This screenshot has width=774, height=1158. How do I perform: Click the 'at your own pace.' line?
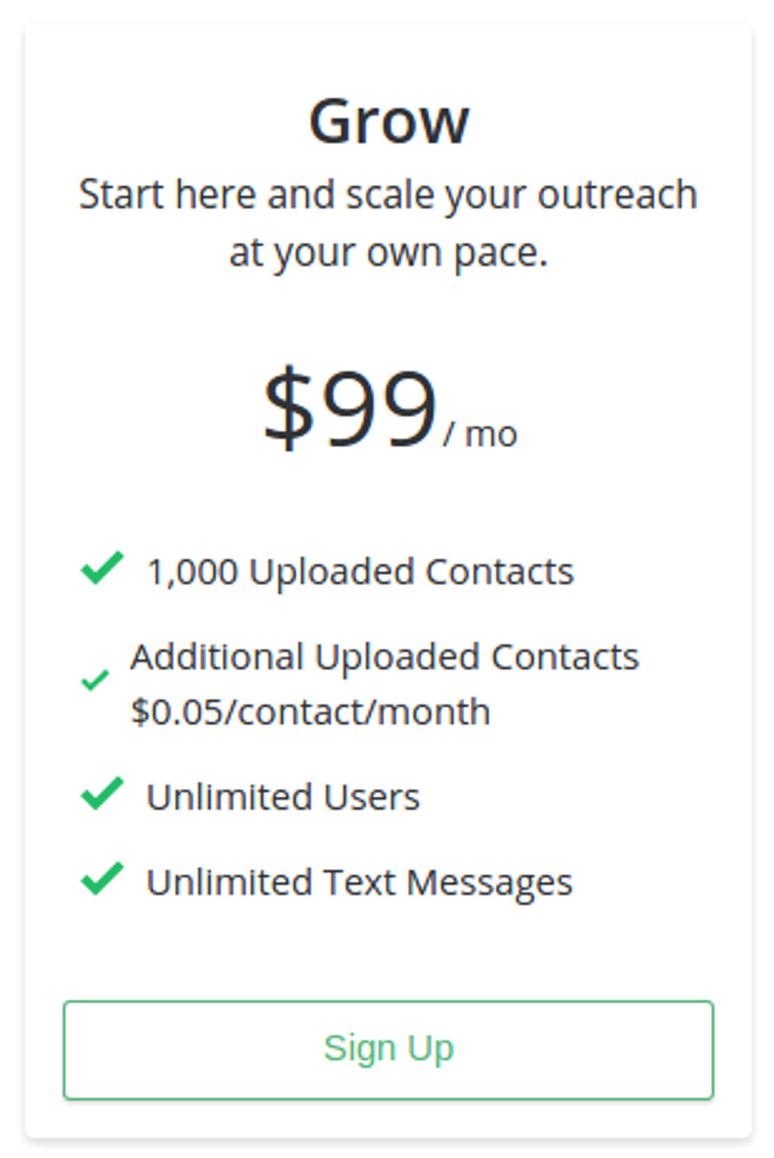388,252
